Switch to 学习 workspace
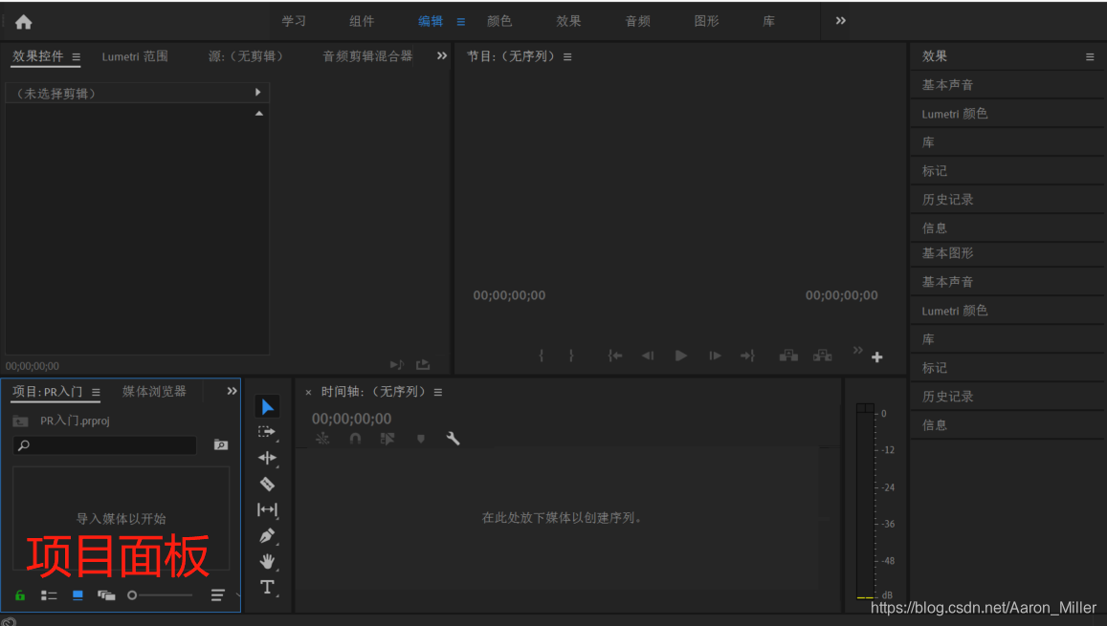Viewport: 1107px width, 626px height. [x=294, y=21]
